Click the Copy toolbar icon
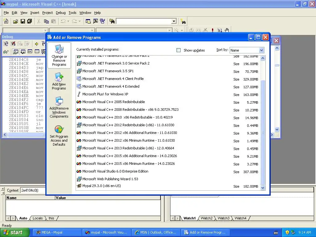Viewport: 316px width, 237px height. [x=46, y=21]
